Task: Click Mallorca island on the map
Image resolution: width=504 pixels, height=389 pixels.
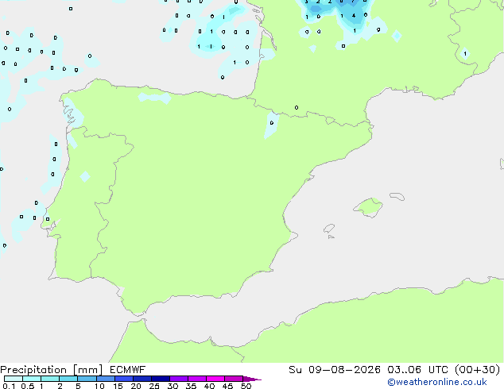Action: [368, 208]
